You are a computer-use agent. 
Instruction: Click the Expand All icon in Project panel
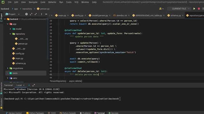(31, 14)
